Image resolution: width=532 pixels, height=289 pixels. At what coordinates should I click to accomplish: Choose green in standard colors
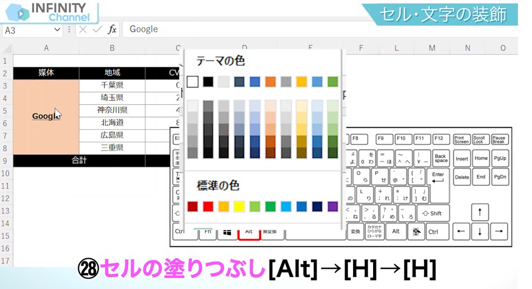[x=270, y=207]
